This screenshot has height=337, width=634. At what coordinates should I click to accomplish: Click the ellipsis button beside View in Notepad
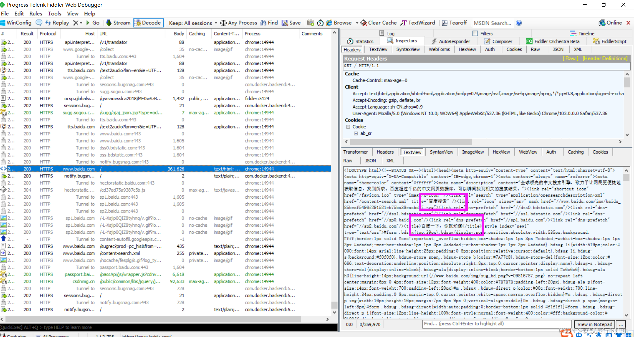pos(621,324)
